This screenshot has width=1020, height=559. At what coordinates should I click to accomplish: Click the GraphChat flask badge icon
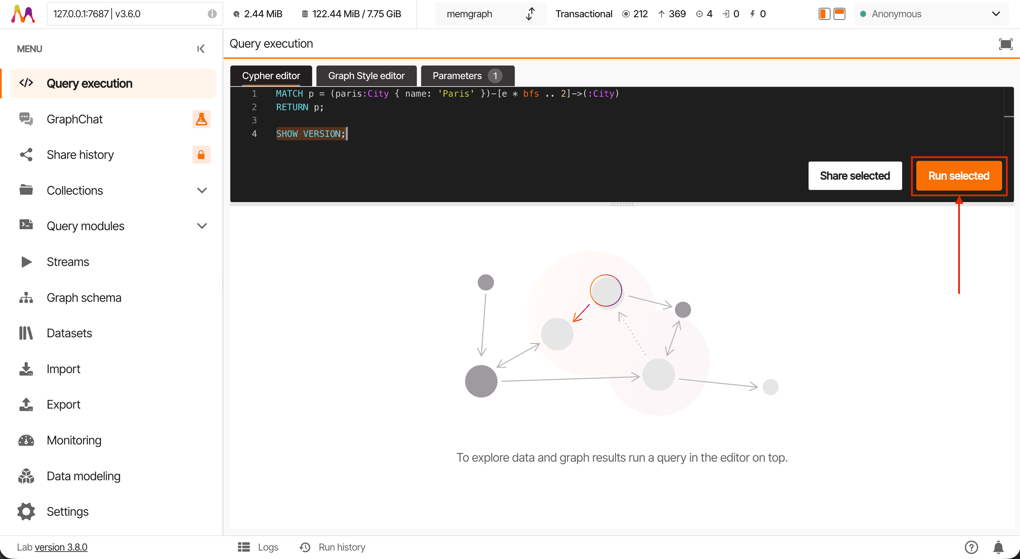coord(201,119)
